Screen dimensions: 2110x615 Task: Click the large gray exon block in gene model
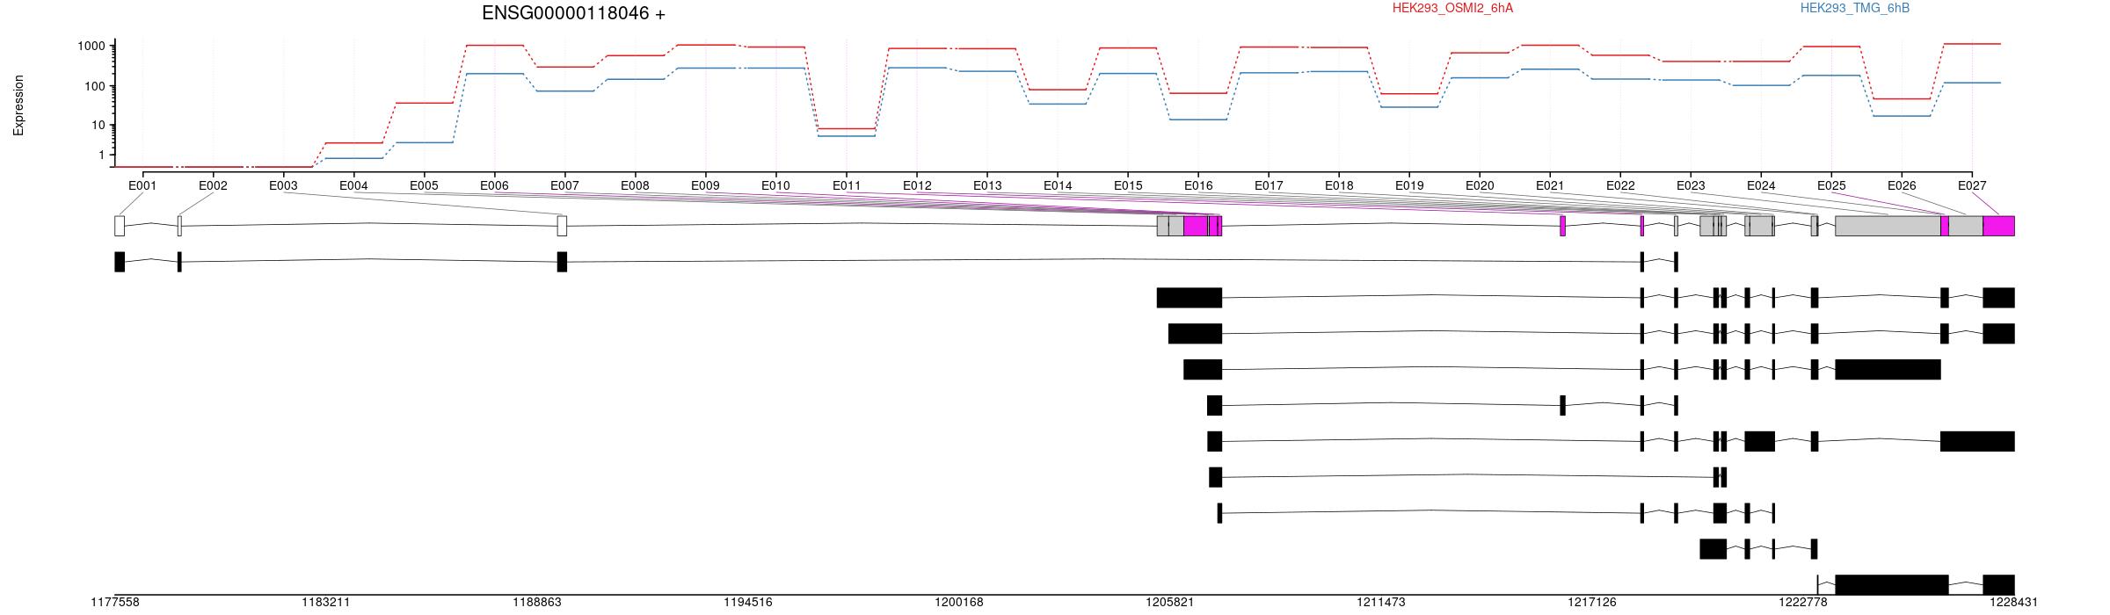[1888, 226]
